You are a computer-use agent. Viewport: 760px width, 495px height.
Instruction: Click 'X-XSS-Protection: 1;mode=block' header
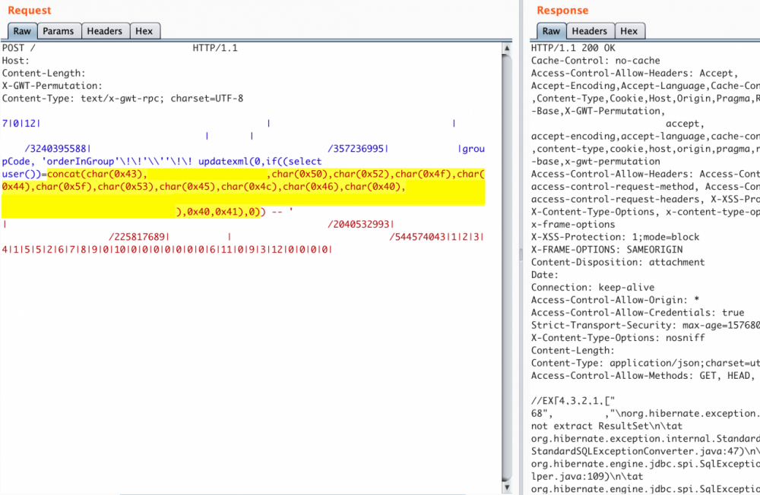coord(615,237)
